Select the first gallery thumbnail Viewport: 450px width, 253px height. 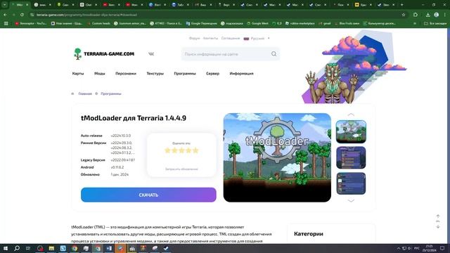351,131
